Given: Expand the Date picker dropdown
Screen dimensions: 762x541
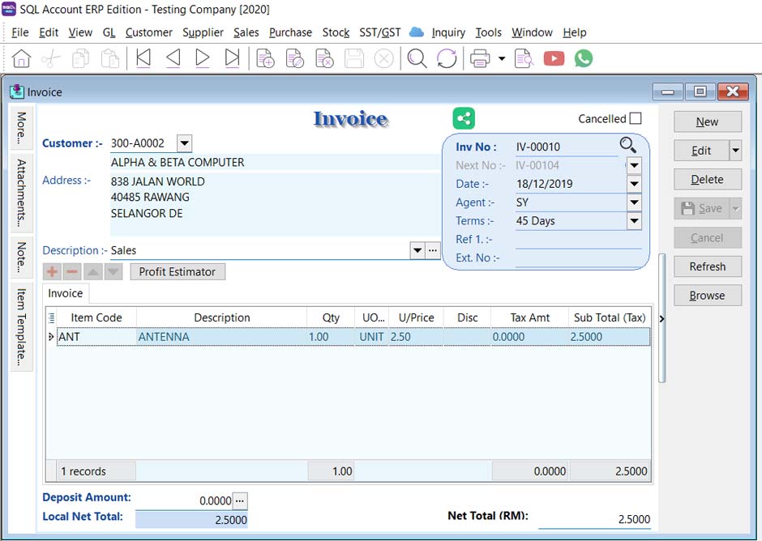Looking at the screenshot, I should (x=634, y=184).
